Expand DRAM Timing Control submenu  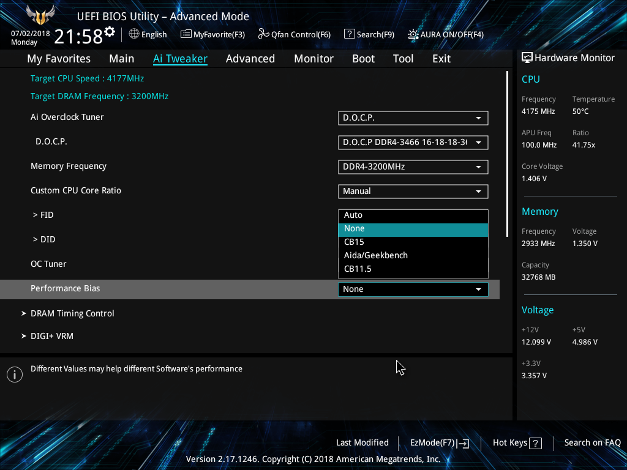click(x=72, y=313)
